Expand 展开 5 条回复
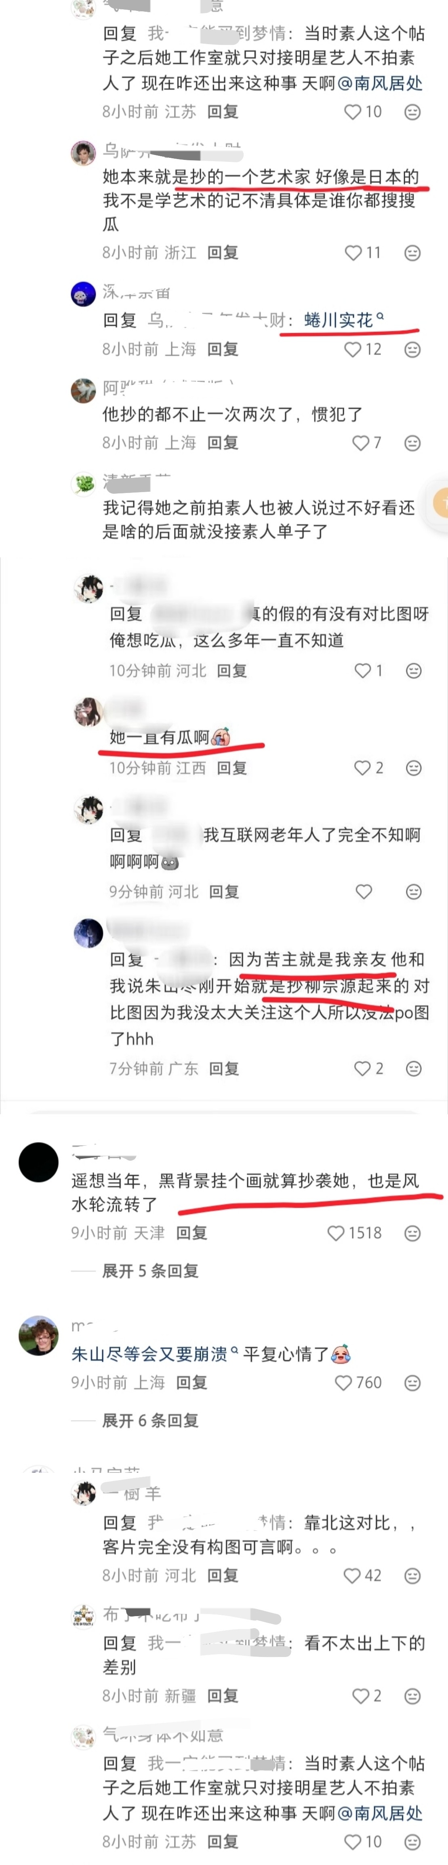448x1865 pixels. coord(150,1270)
